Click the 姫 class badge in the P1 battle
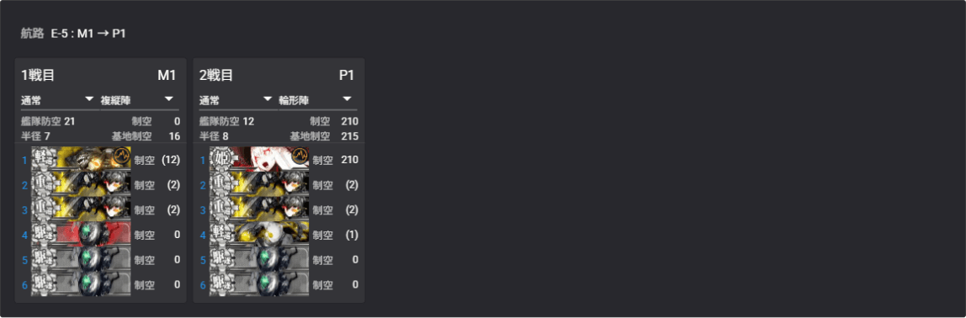Screen dimensions: 966x318 click(x=220, y=160)
